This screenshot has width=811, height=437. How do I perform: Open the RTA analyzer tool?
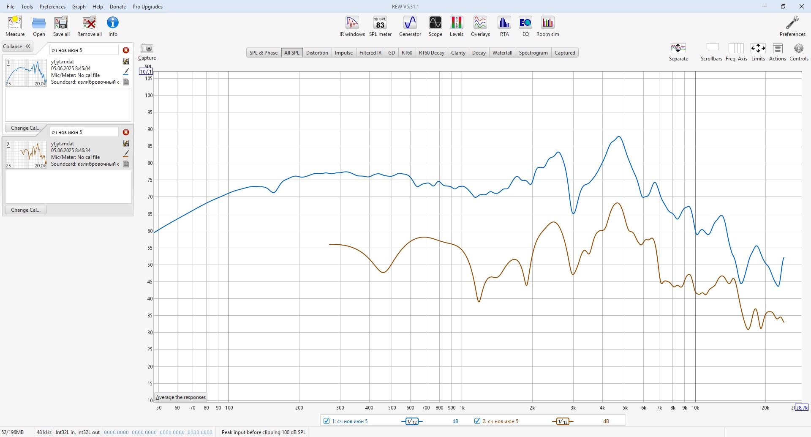pos(504,26)
